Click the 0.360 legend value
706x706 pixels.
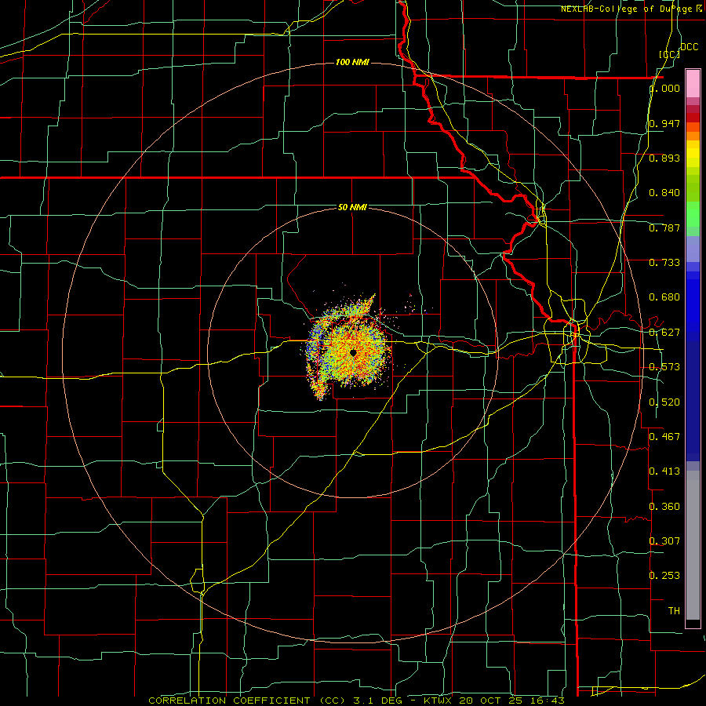coord(664,506)
